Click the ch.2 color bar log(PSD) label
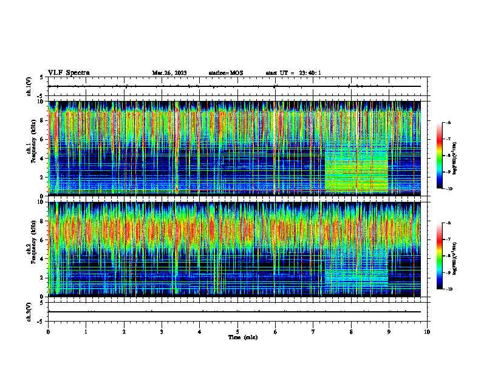 pos(455,258)
